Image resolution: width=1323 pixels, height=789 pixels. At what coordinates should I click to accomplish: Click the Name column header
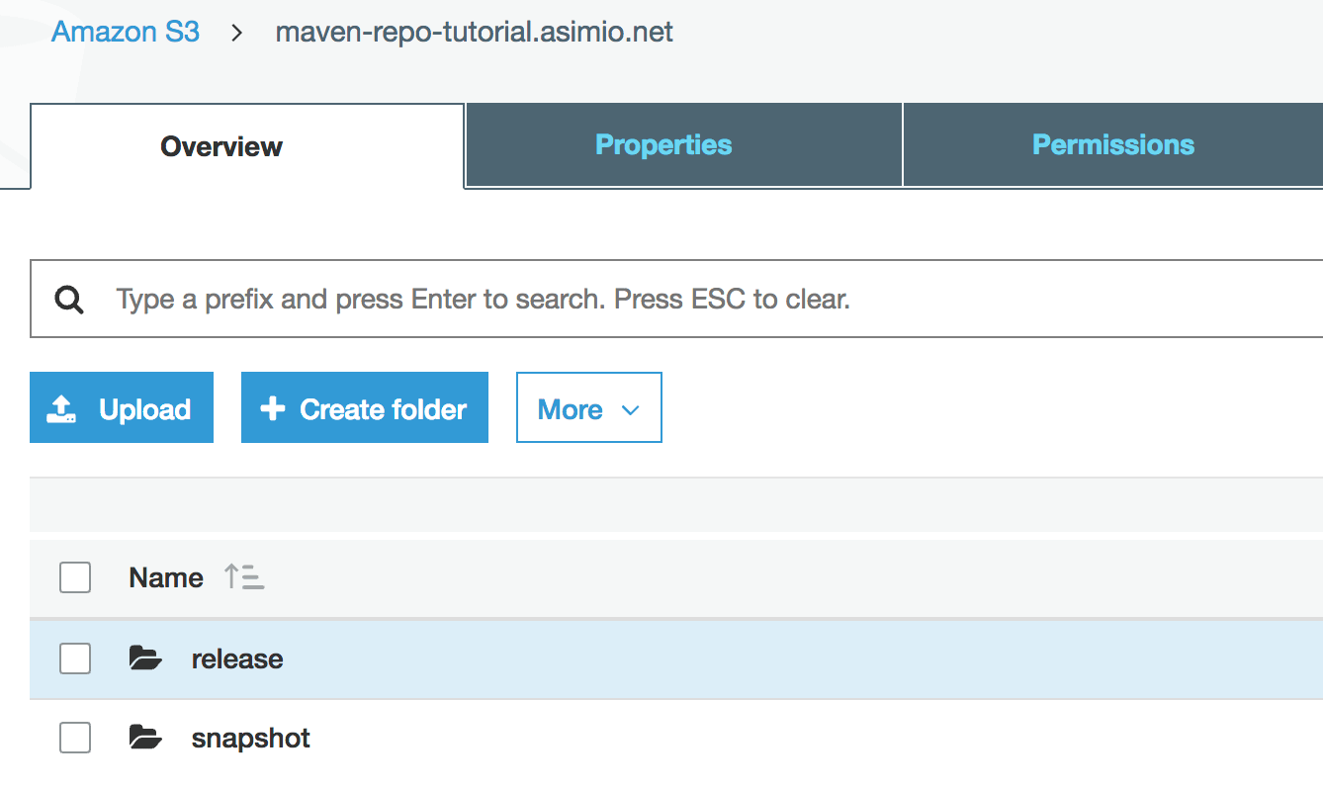click(166, 577)
